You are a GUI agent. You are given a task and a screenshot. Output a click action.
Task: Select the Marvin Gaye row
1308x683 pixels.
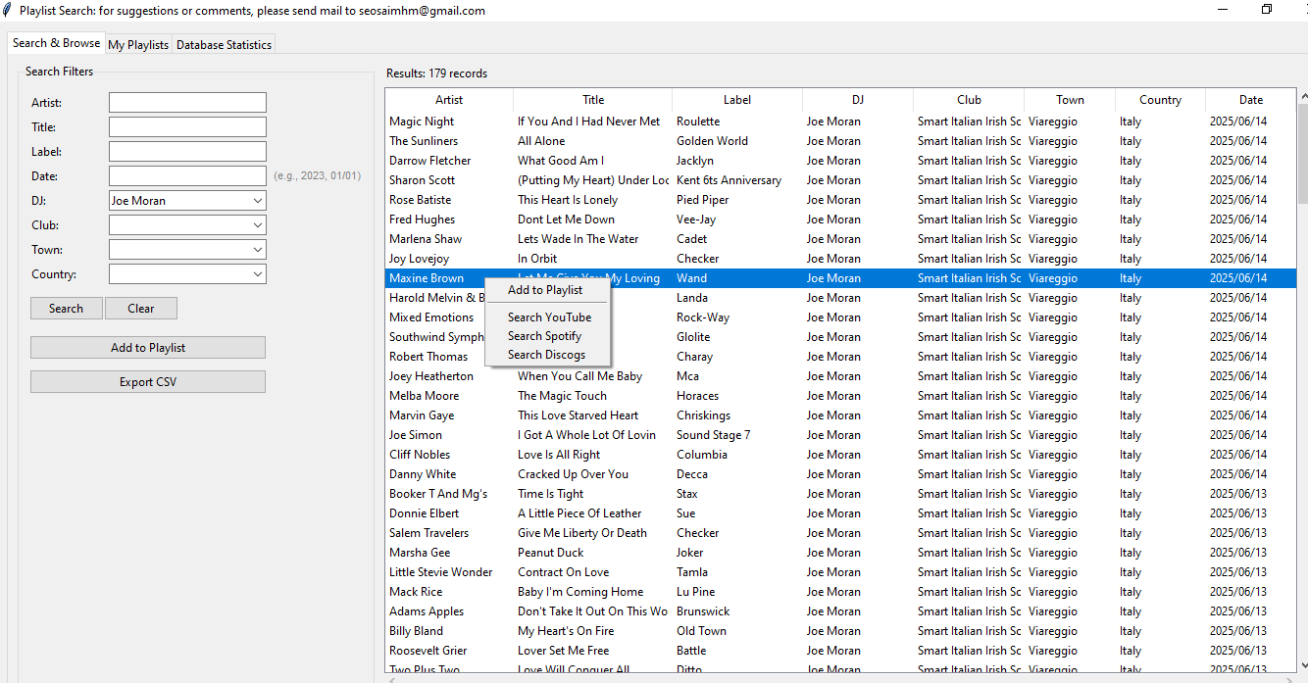(x=422, y=415)
